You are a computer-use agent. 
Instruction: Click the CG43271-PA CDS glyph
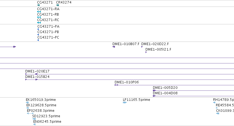[x=38, y=29]
